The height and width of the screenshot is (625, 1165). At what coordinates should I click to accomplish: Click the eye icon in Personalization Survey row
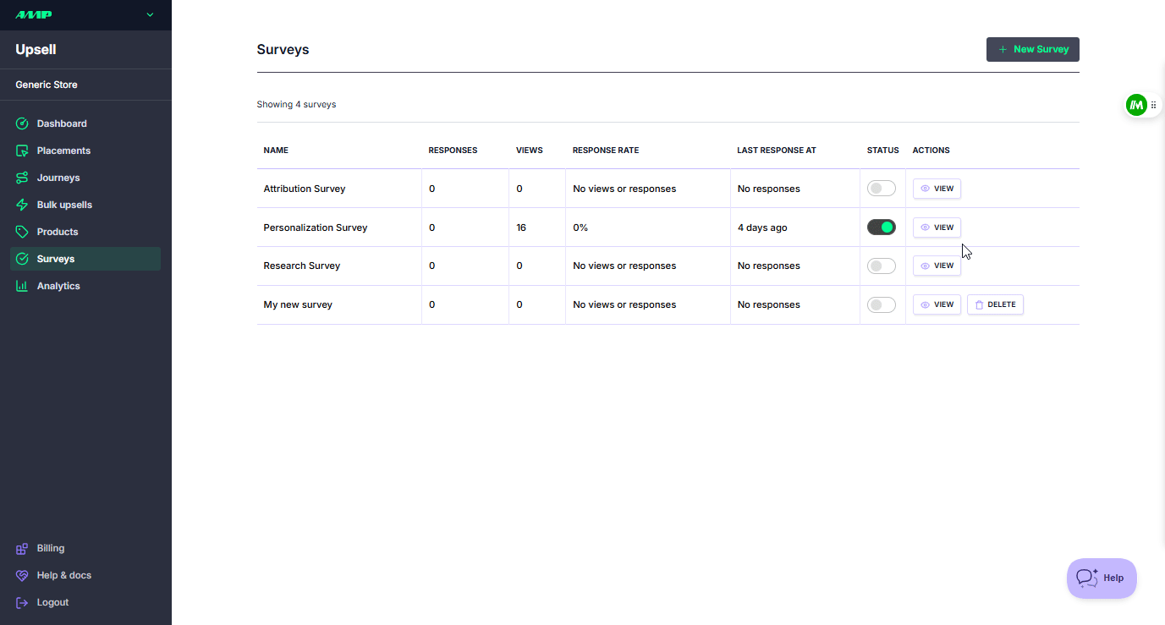(926, 228)
